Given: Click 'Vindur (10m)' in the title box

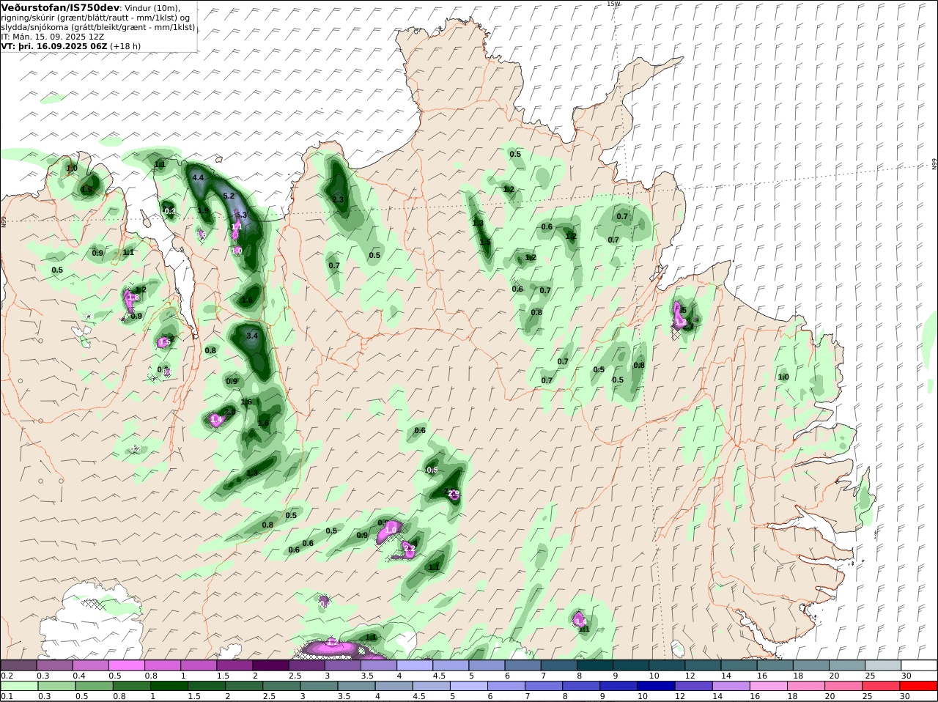Looking at the screenshot, I should [152, 7].
